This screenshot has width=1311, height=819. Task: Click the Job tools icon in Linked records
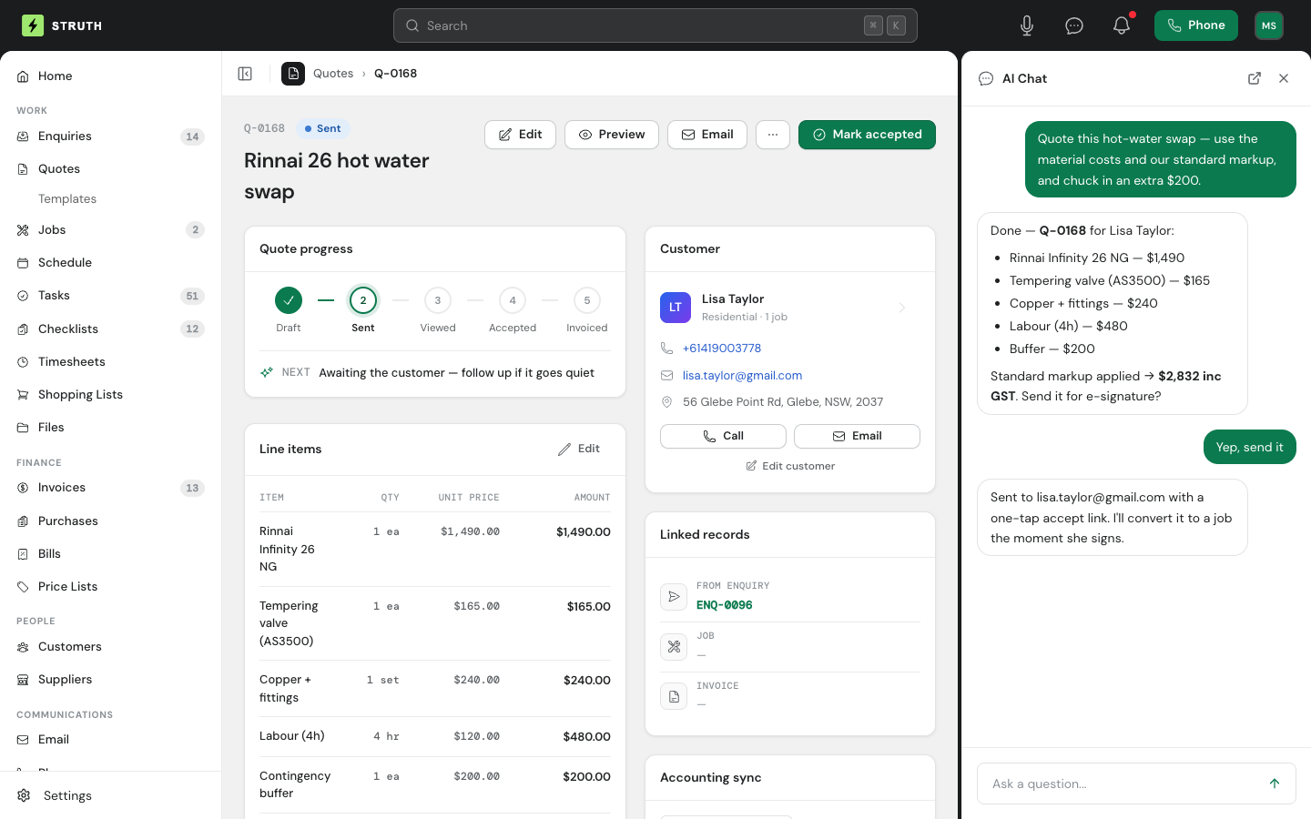(x=674, y=646)
